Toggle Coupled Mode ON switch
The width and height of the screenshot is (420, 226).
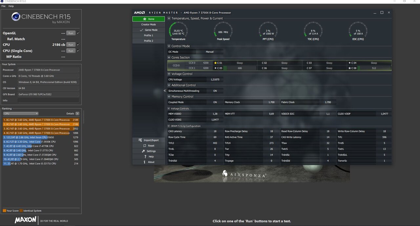[215, 102]
